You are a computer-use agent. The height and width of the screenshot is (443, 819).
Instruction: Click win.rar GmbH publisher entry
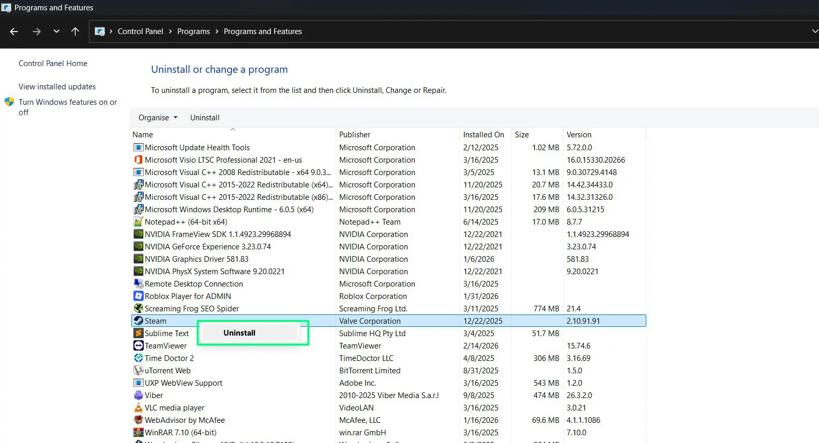click(362, 432)
